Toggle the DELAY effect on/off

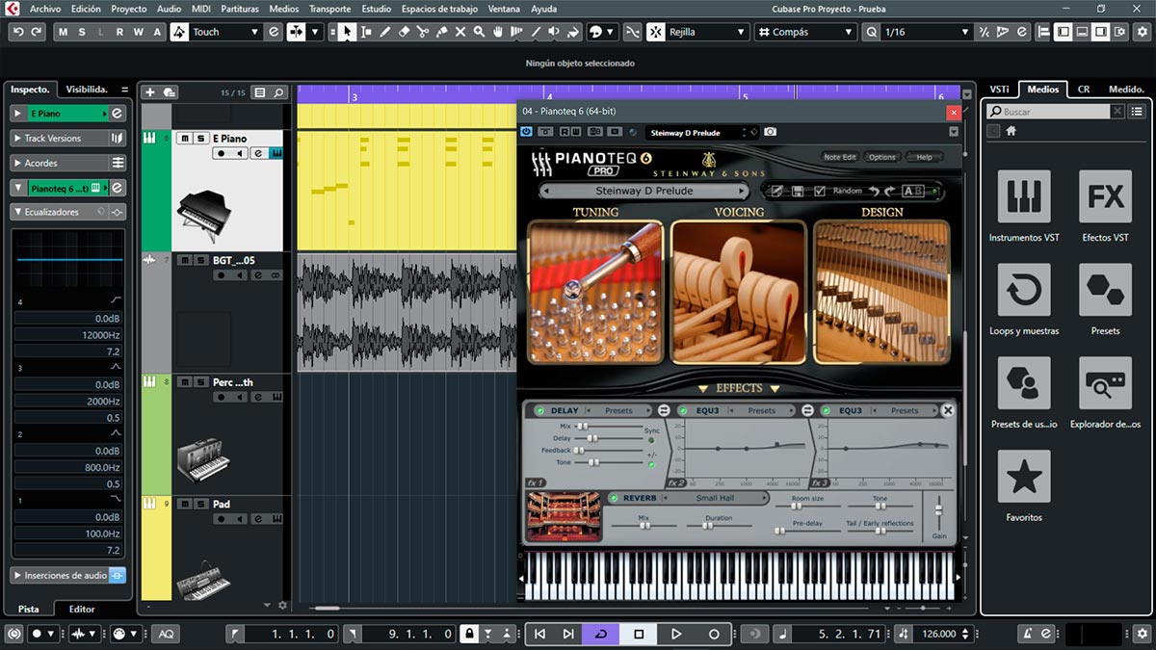click(x=539, y=410)
